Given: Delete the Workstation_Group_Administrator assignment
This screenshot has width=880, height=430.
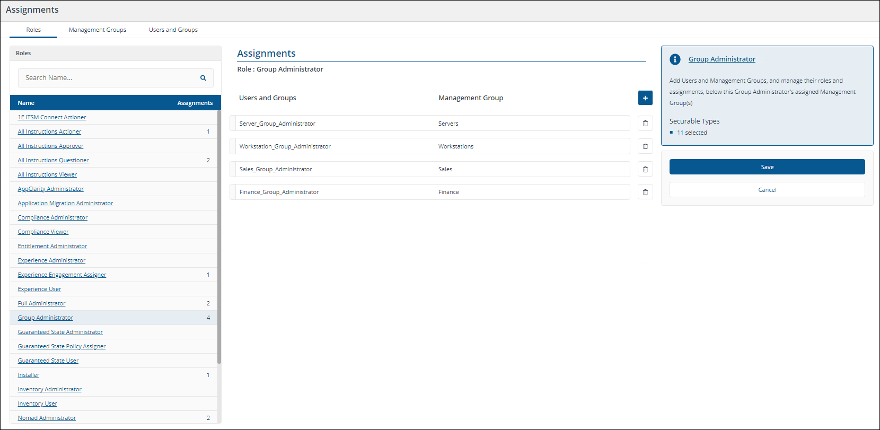Looking at the screenshot, I should click(645, 146).
